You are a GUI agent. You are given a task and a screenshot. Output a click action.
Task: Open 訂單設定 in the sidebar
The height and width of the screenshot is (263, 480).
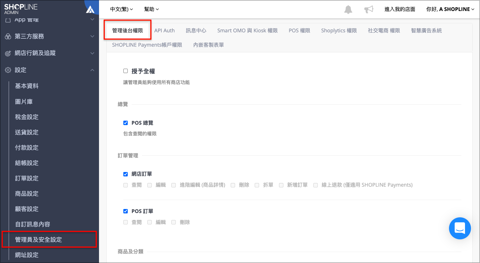pyautogui.click(x=27, y=178)
